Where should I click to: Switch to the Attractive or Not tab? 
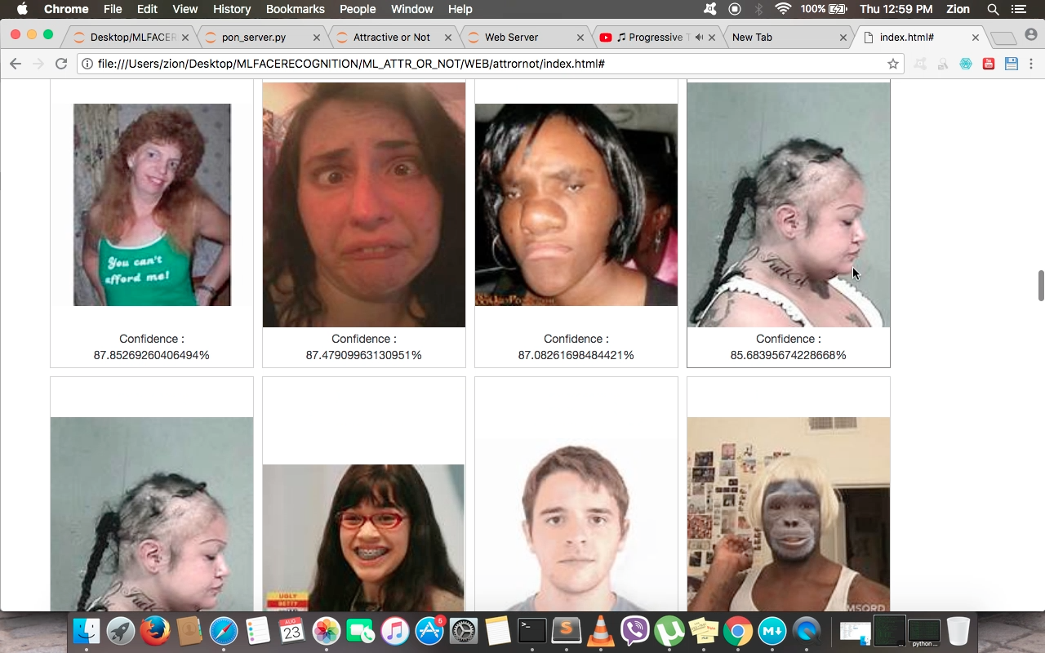click(x=391, y=38)
